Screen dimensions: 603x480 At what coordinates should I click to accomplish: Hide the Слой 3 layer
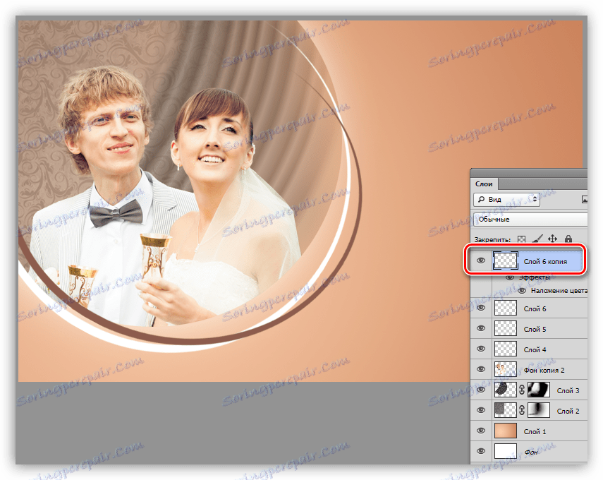click(x=481, y=390)
